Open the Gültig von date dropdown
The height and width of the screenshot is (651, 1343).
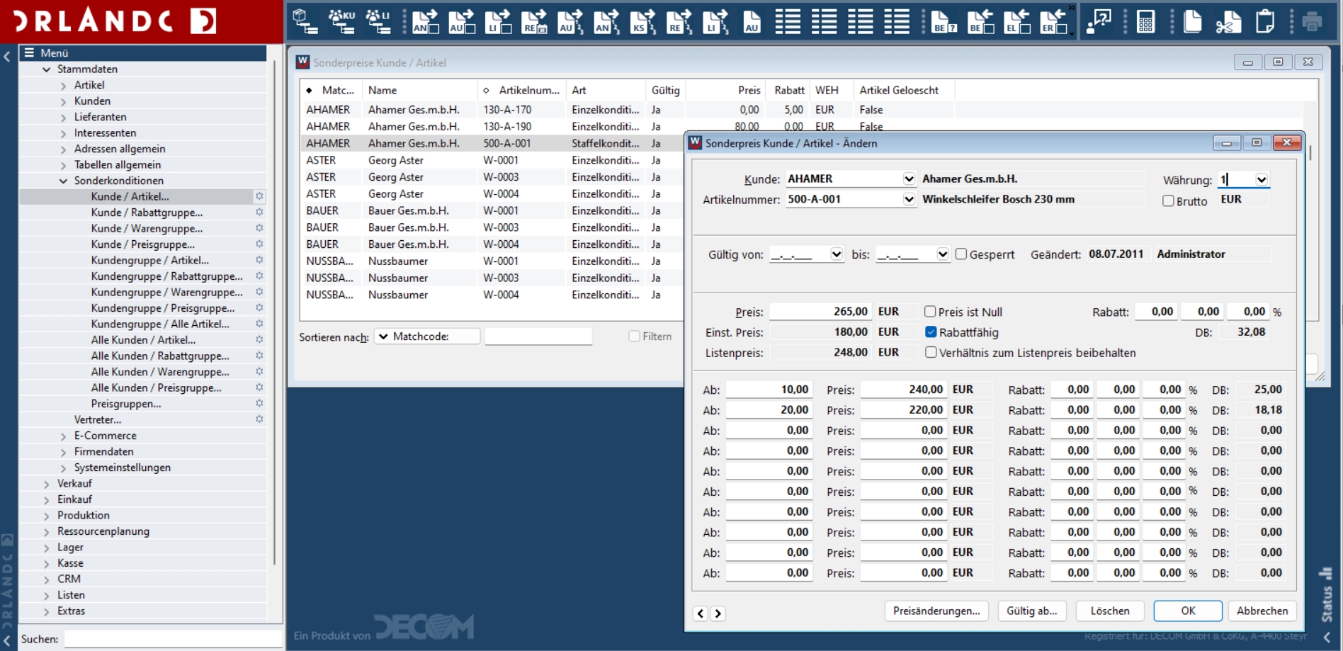point(837,254)
